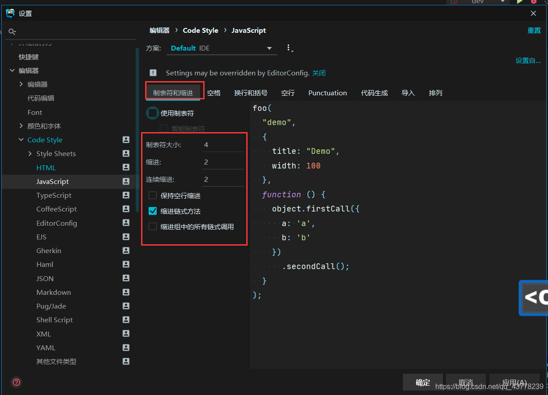Open the 排列 tab
The width and height of the screenshot is (548, 395).
point(436,93)
